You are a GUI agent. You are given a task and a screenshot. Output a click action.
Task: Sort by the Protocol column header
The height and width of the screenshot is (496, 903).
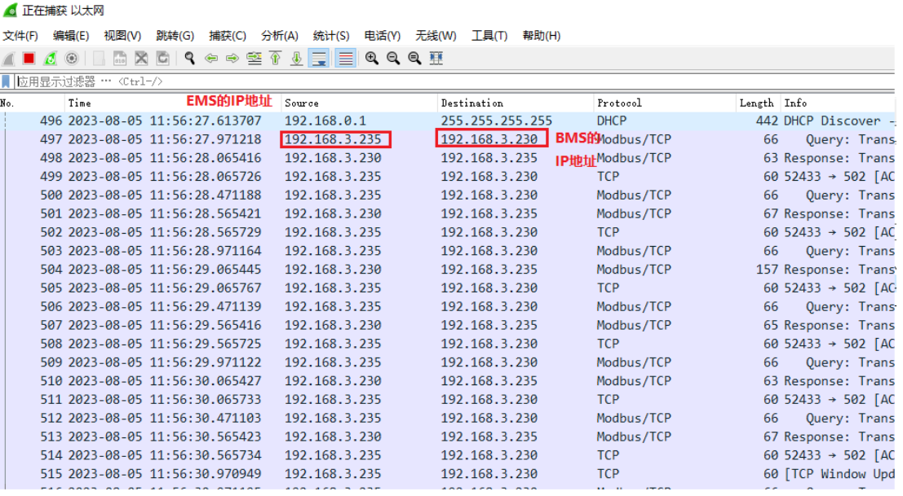pyautogui.click(x=665, y=103)
